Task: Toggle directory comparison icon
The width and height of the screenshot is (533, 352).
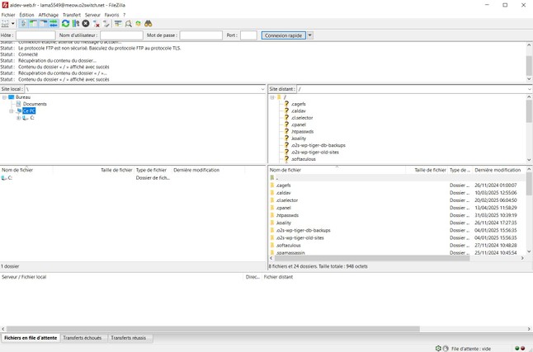Action: [x=128, y=23]
